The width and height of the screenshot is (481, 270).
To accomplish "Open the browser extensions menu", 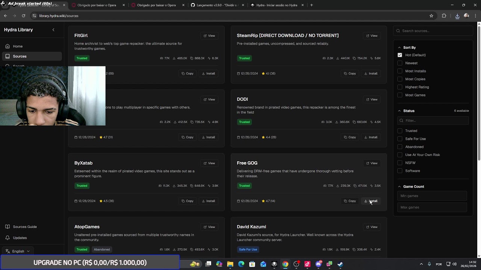I will coord(444,16).
